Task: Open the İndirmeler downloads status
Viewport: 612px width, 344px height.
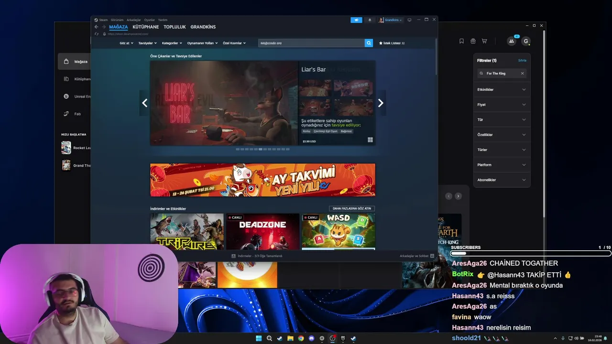Action: coord(257,256)
